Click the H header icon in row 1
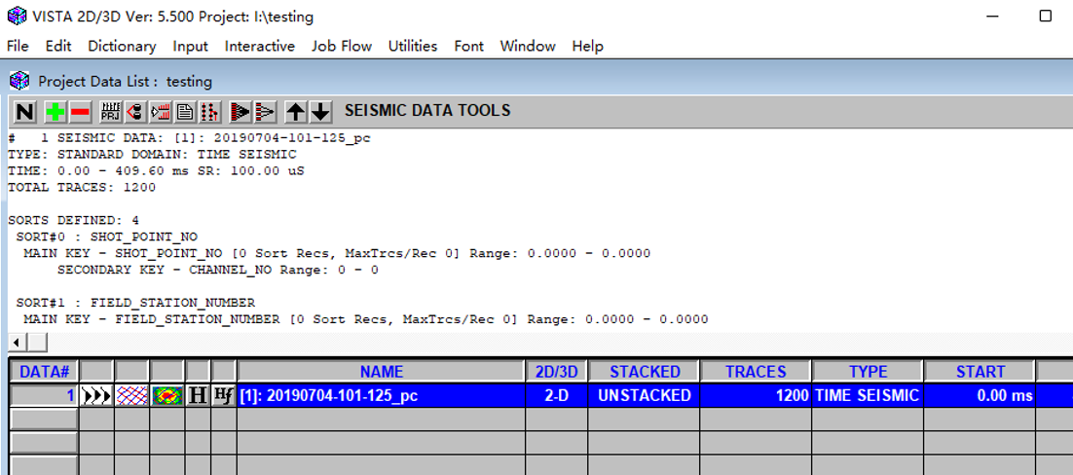Image resolution: width=1073 pixels, height=475 pixels. pos(198,395)
